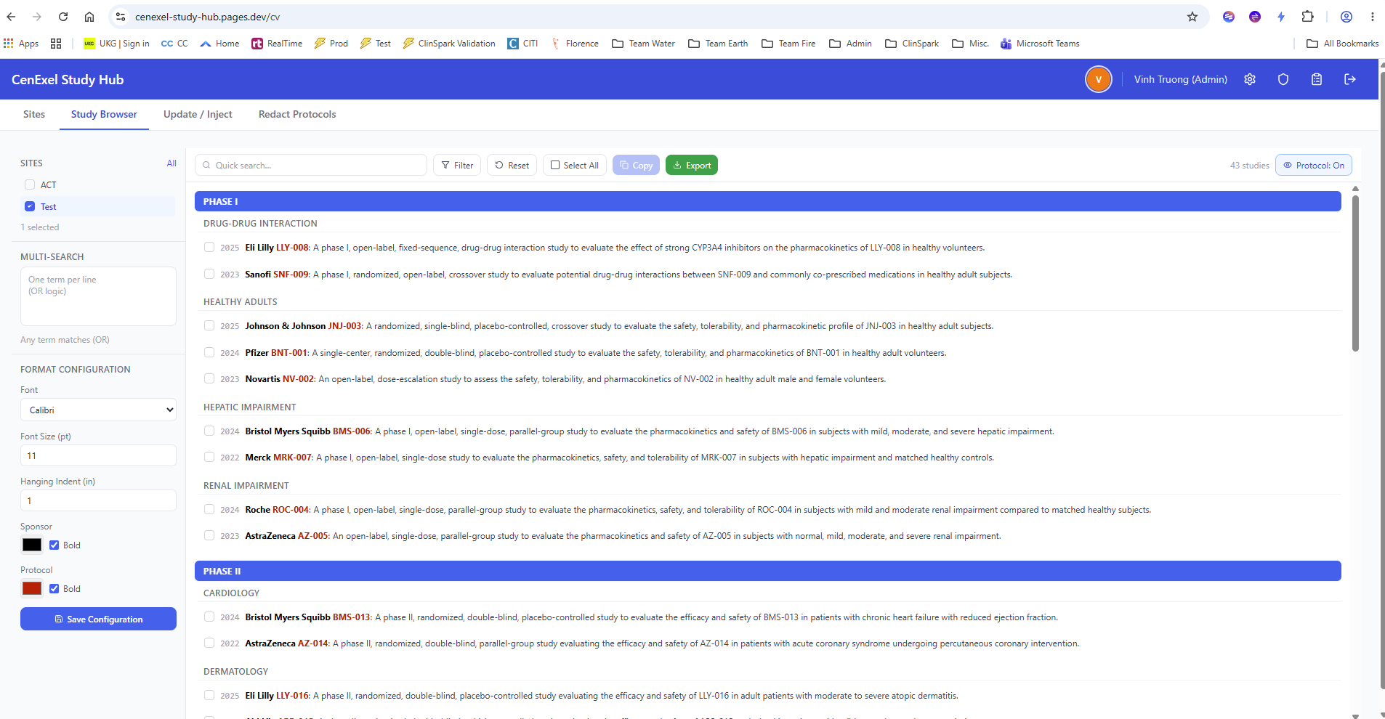Click the Hanging Indent input field

[98, 500]
